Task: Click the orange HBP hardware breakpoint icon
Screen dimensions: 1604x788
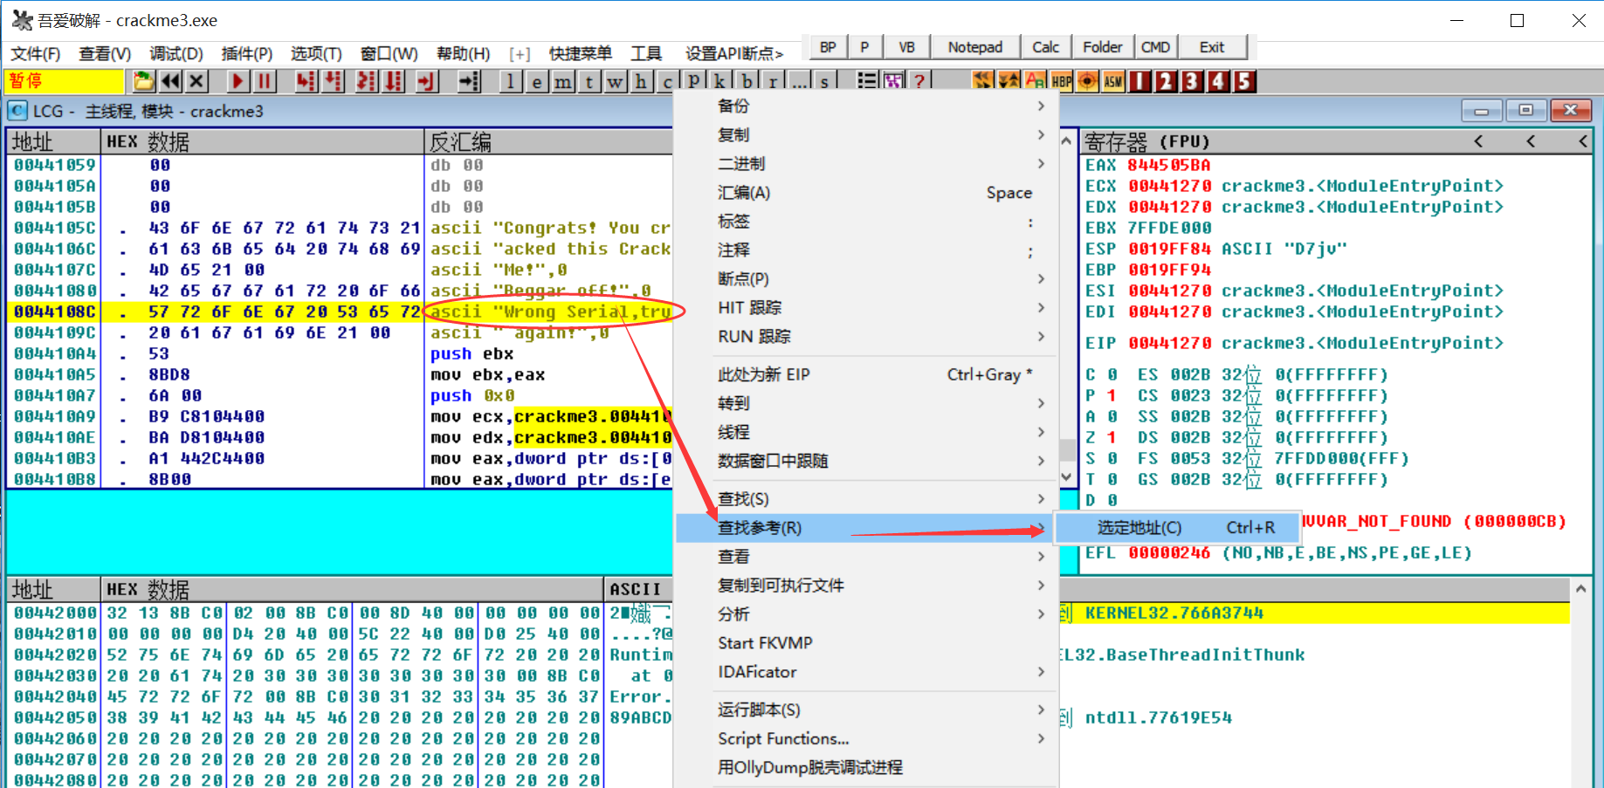Action: pos(1062,81)
